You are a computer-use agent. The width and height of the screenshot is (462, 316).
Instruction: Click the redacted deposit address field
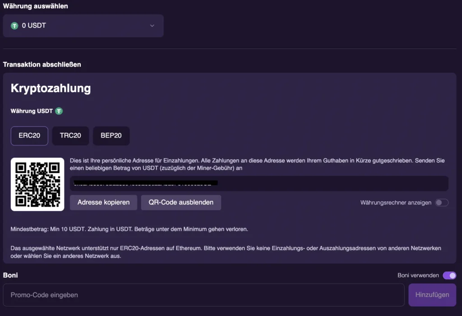(x=259, y=183)
